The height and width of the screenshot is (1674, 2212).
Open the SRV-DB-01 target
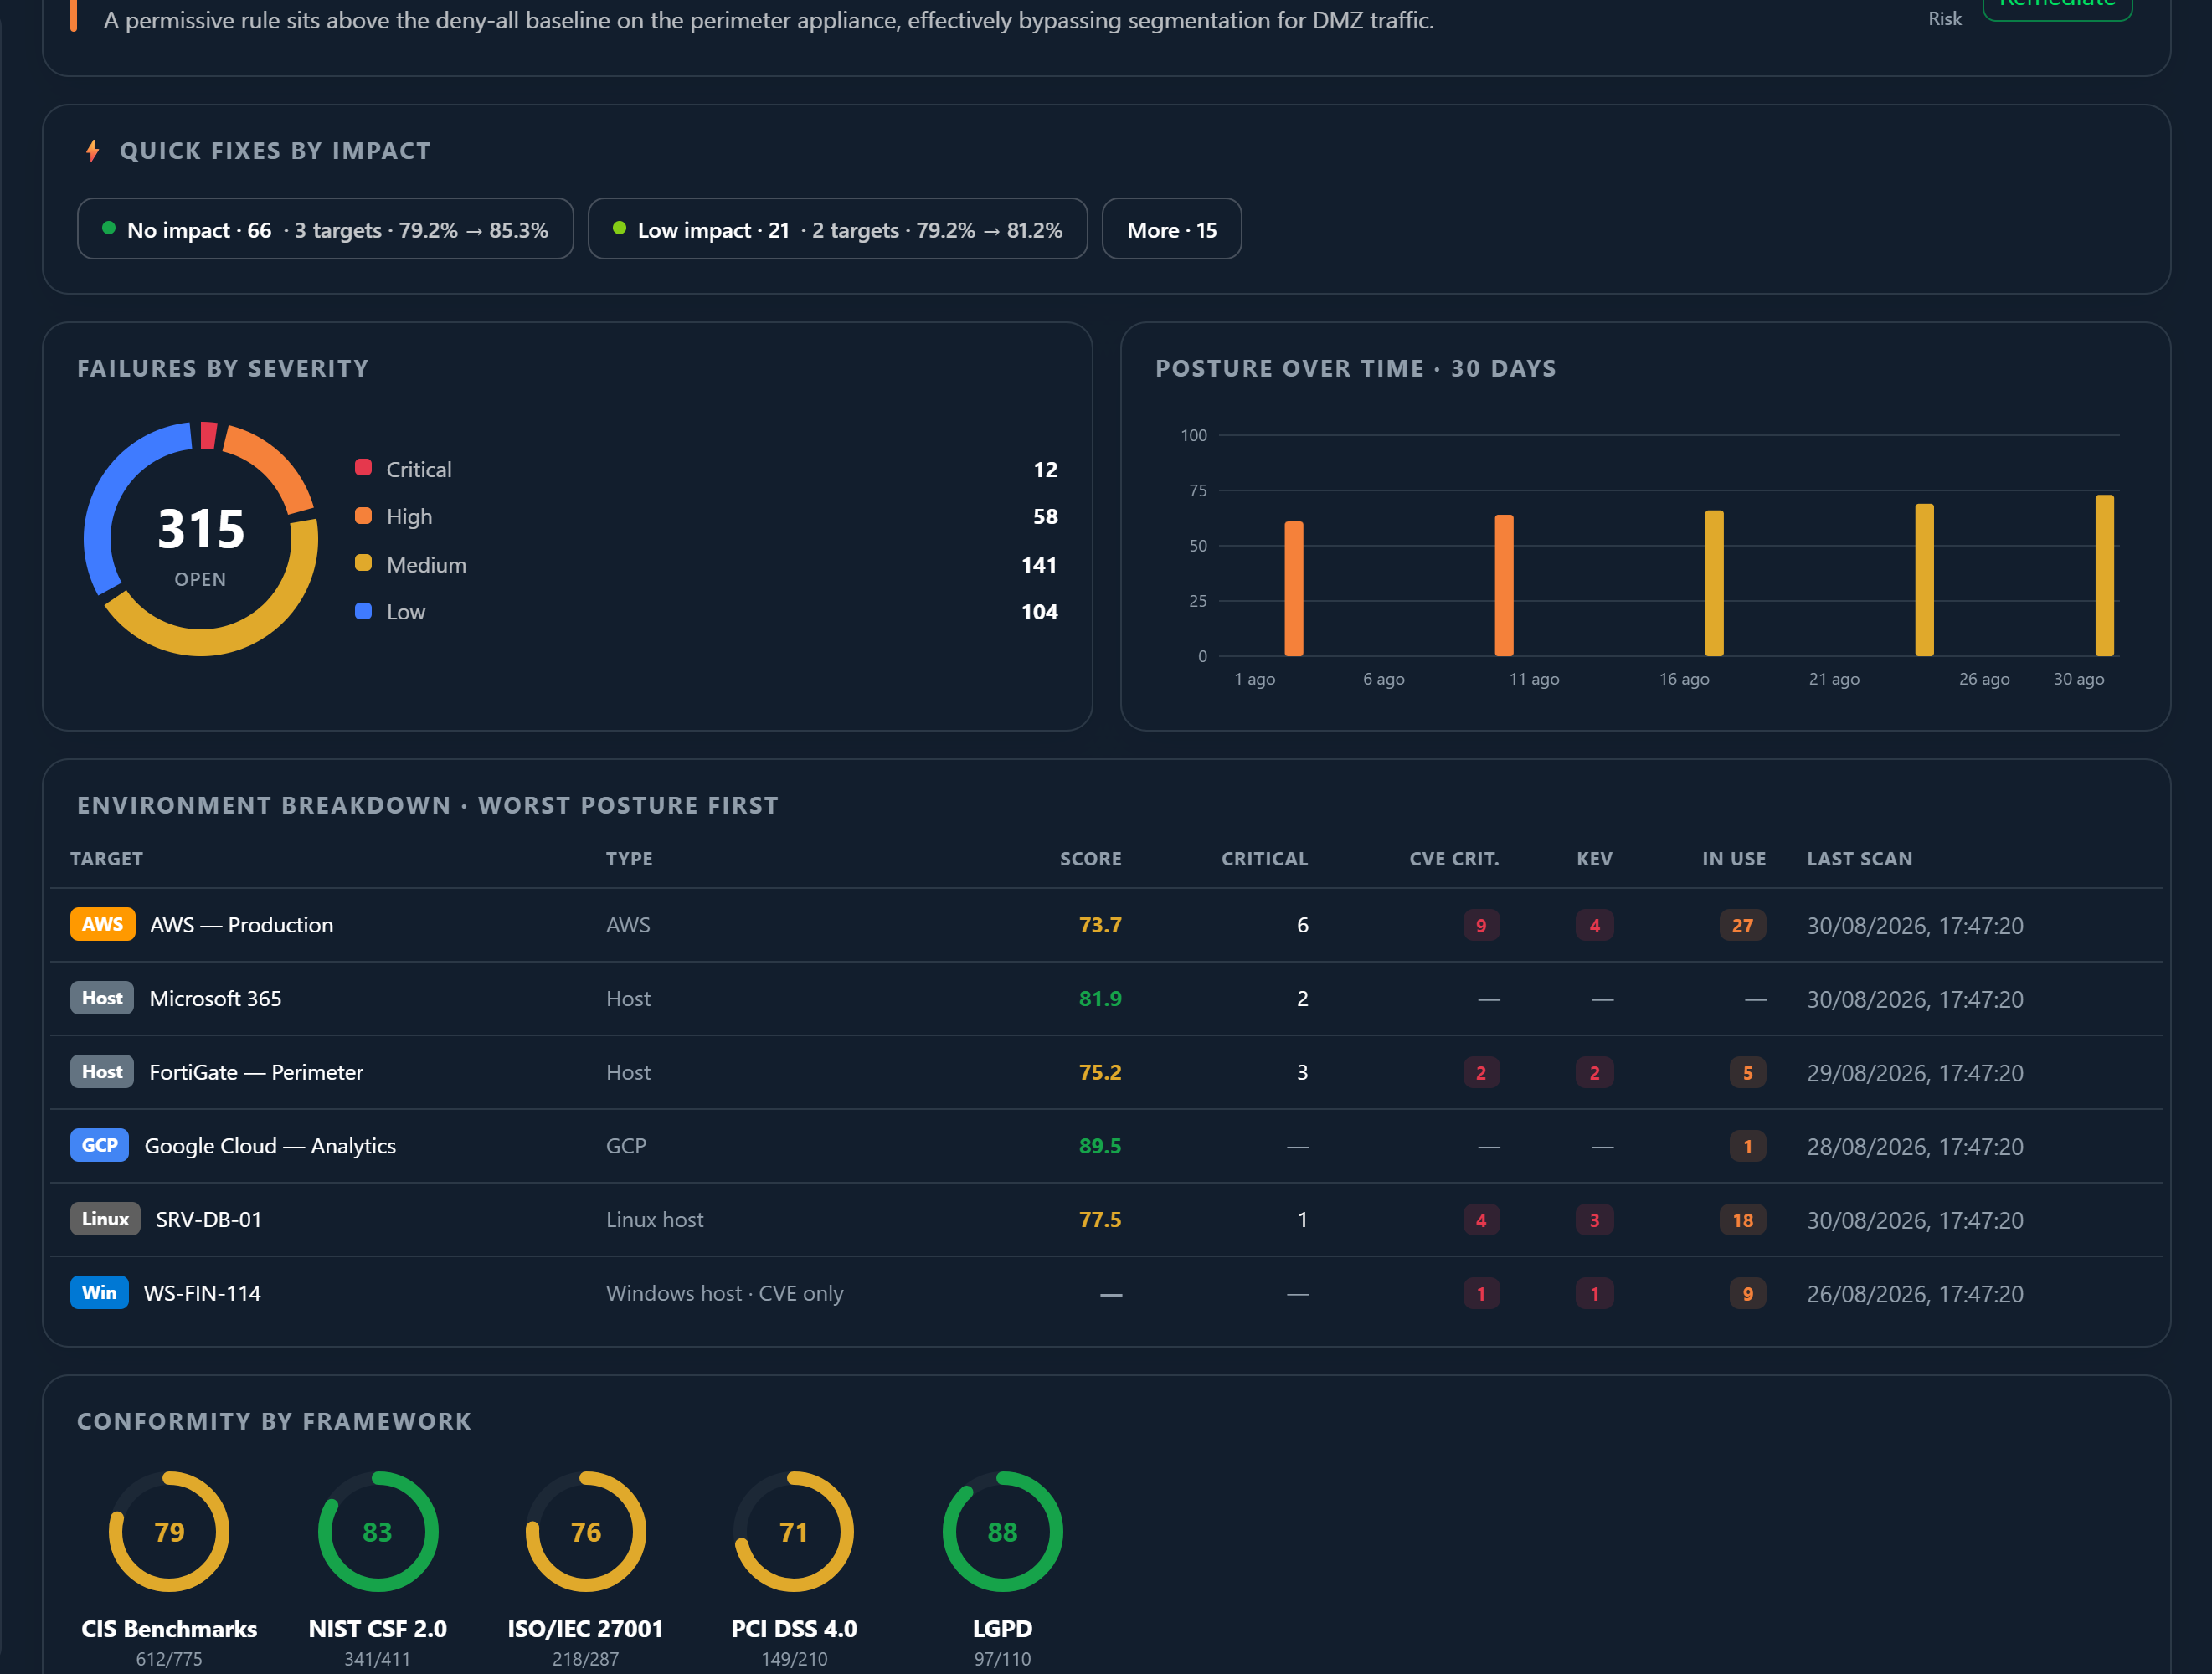point(208,1219)
